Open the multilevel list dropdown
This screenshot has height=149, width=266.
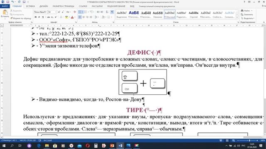(94, 12)
